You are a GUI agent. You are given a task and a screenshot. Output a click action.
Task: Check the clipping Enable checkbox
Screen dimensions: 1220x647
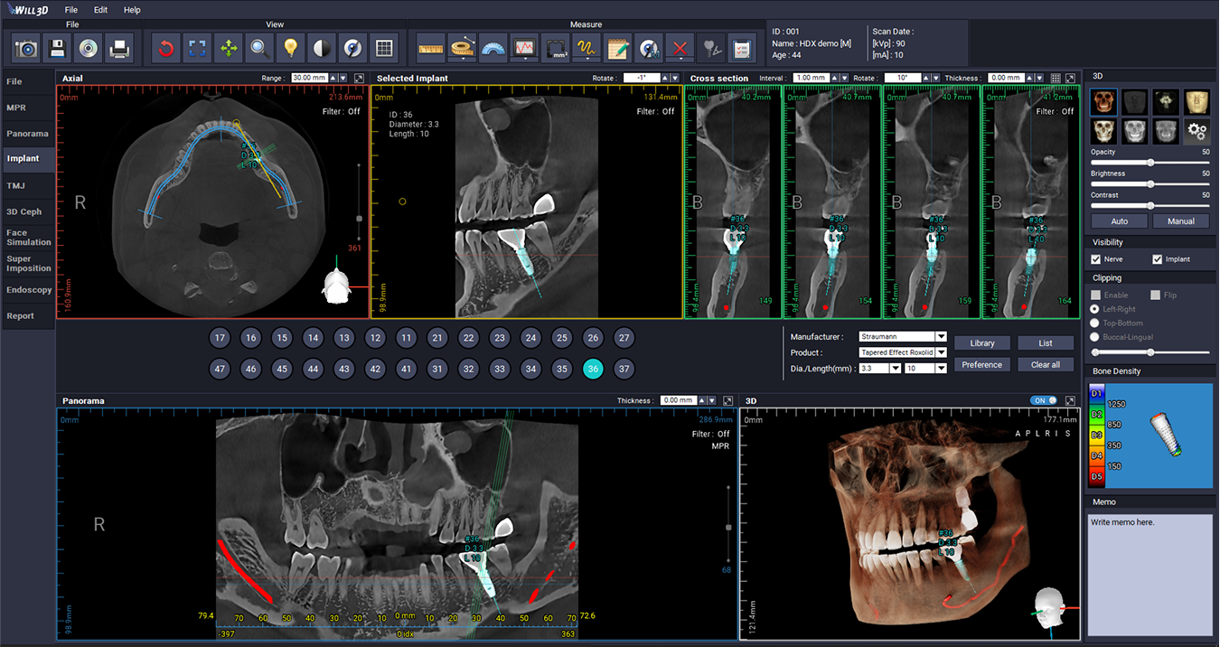pos(1096,295)
